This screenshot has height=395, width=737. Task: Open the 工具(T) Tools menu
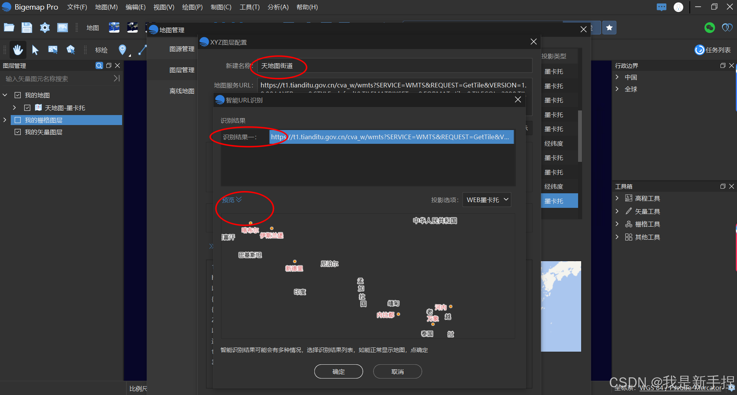(x=250, y=7)
